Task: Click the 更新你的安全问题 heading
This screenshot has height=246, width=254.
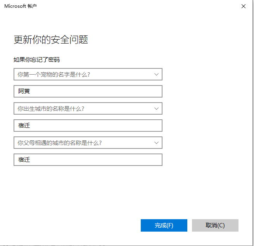Action: tap(51, 40)
